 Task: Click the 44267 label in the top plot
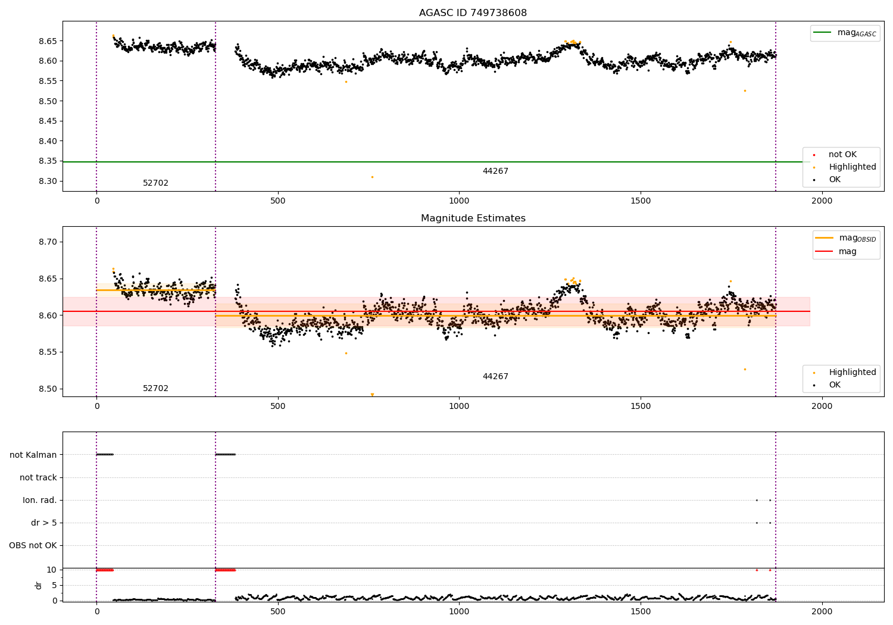point(495,171)
